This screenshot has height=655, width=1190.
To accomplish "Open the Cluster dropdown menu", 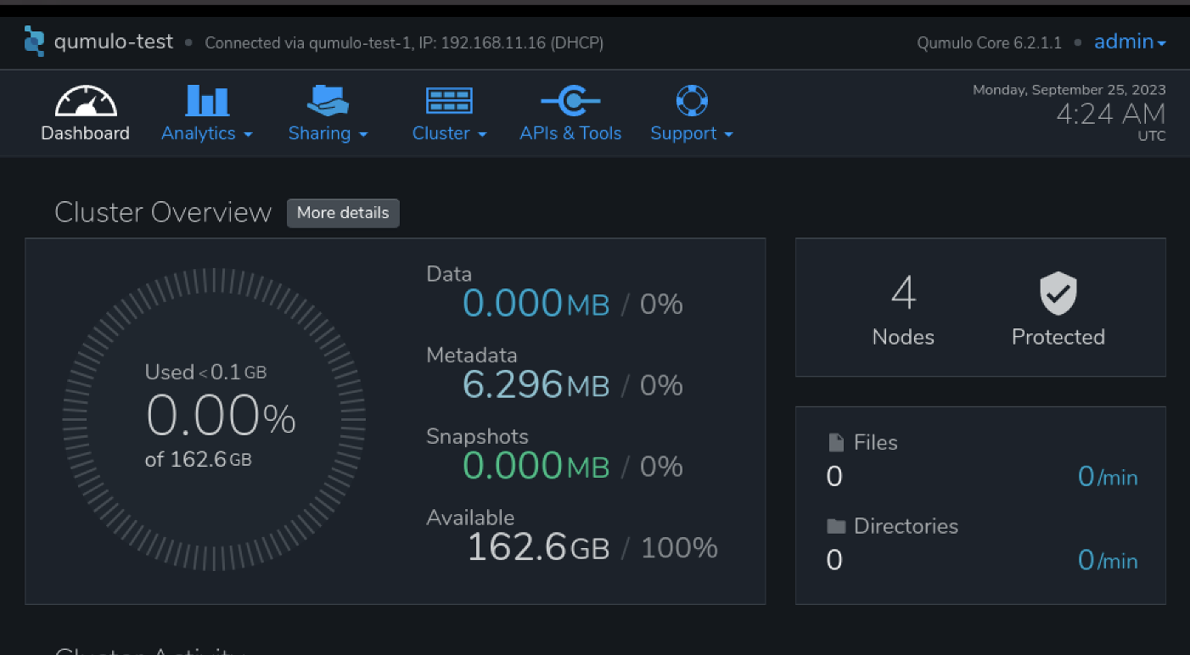I will coord(449,133).
